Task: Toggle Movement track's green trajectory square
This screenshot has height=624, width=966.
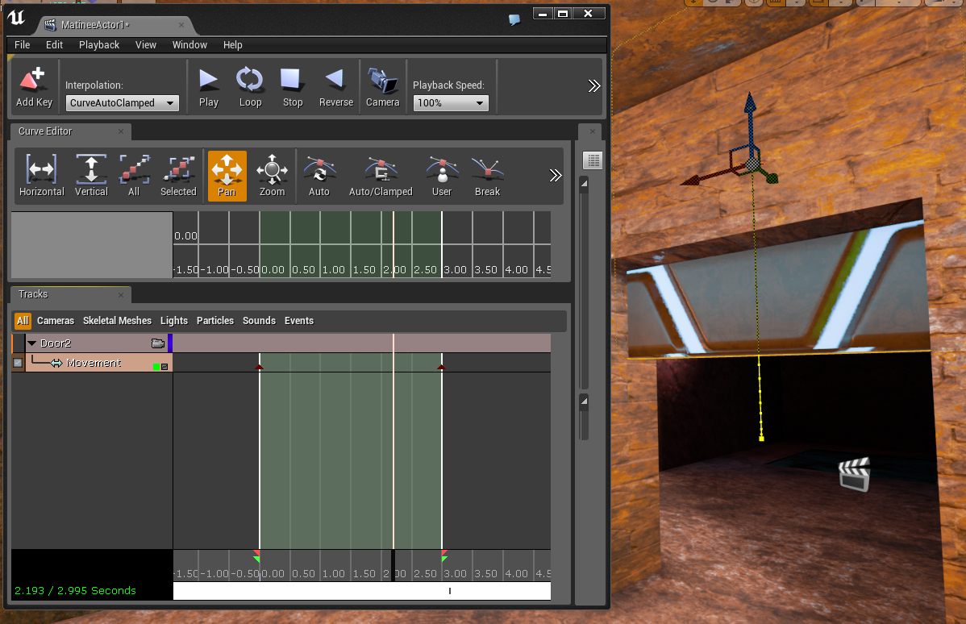Action: coord(156,367)
